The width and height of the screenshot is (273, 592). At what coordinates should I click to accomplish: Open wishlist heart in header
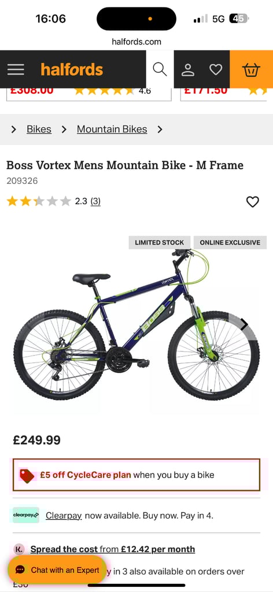pos(216,70)
